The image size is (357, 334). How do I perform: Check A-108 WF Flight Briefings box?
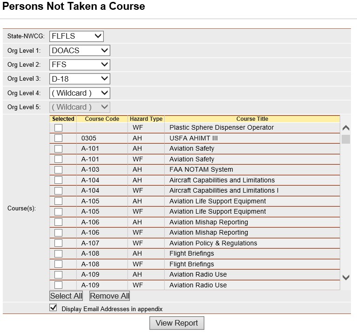point(58,264)
